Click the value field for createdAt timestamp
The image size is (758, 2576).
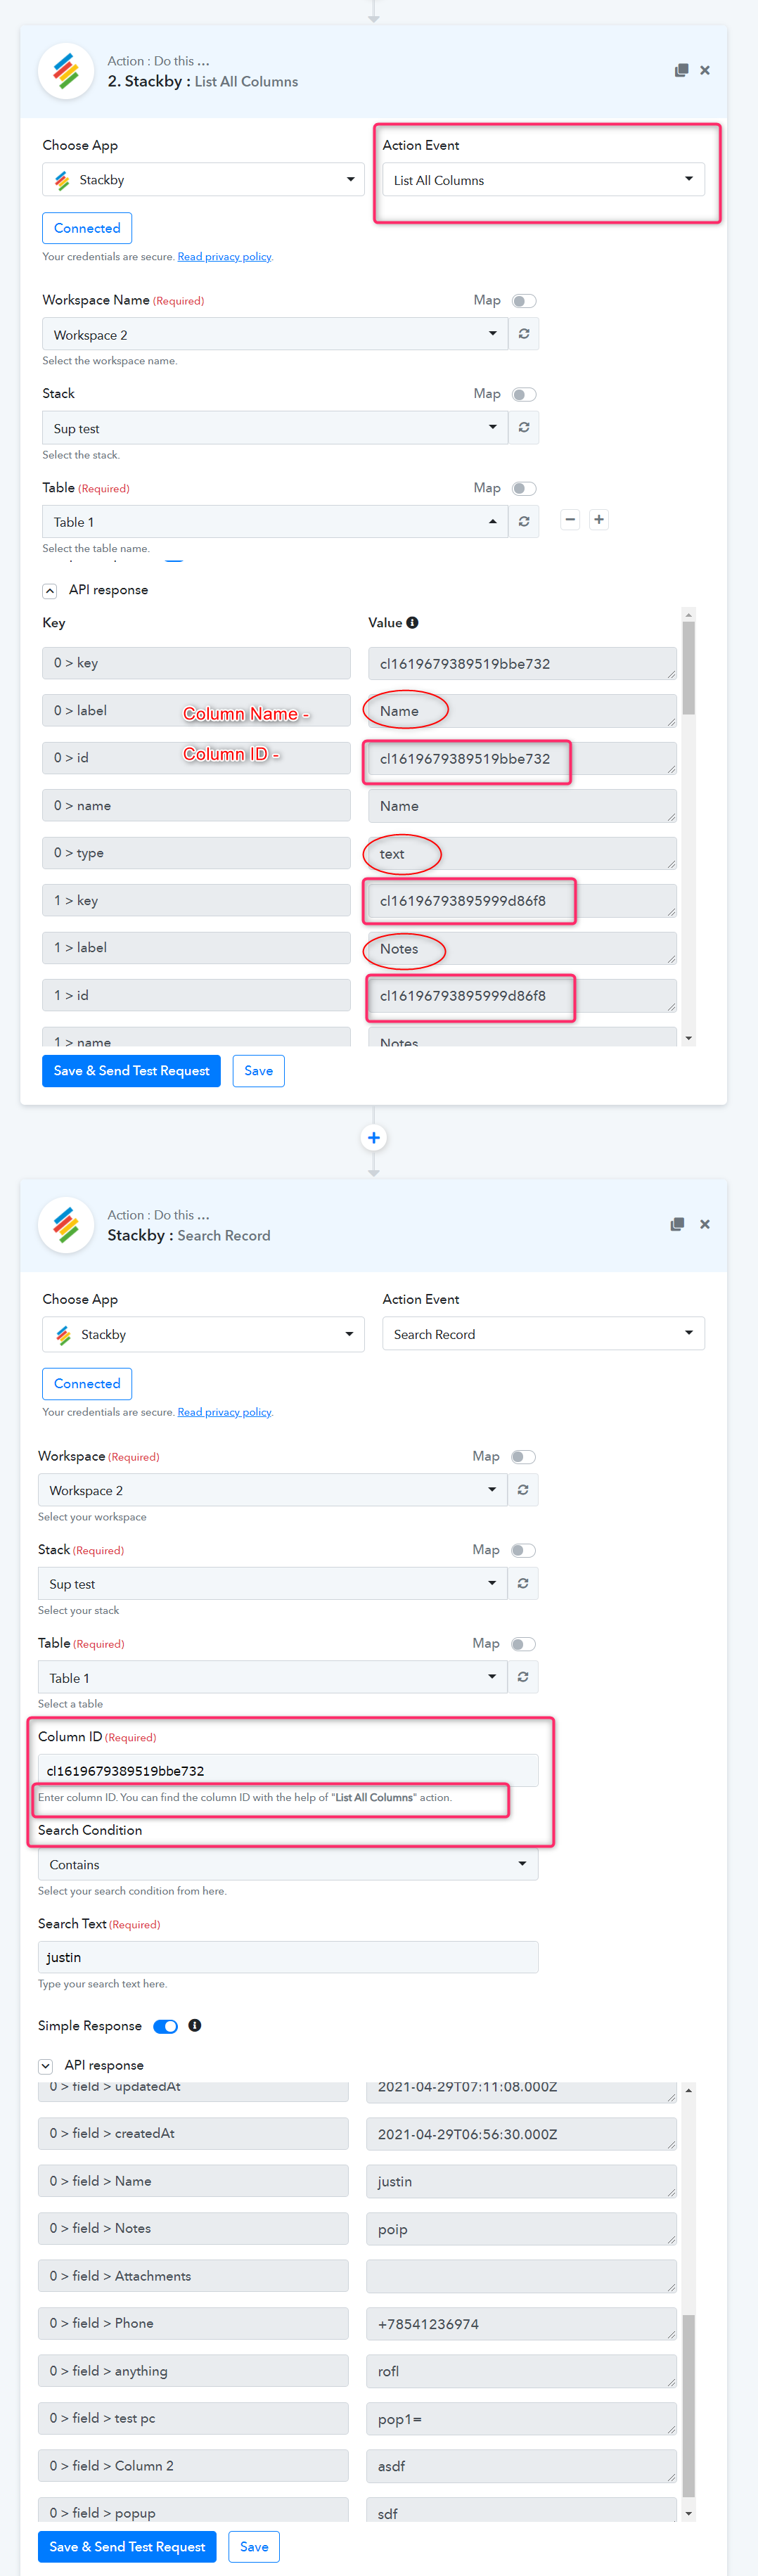[x=521, y=2133]
